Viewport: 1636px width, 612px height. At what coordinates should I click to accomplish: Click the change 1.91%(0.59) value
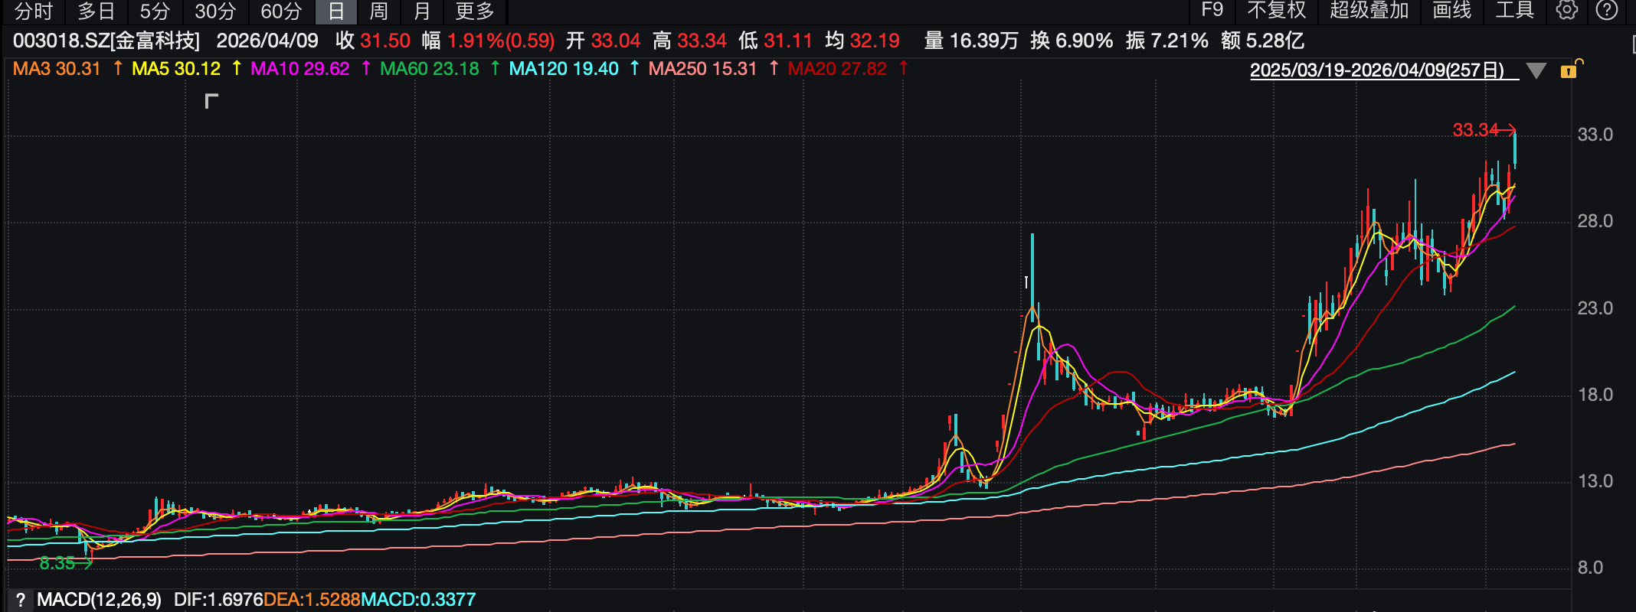(501, 41)
